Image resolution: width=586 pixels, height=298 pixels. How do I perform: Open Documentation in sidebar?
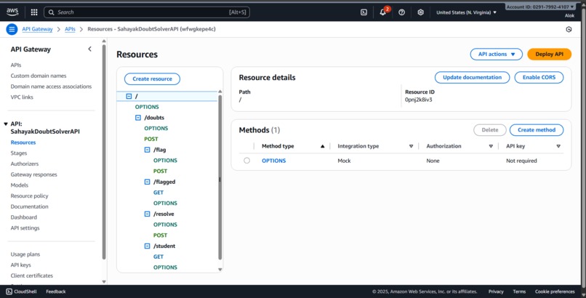30,206
